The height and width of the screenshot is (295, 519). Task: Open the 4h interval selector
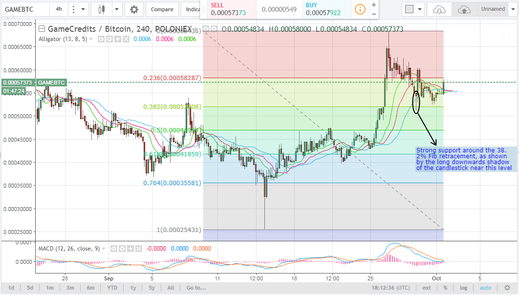[59, 9]
